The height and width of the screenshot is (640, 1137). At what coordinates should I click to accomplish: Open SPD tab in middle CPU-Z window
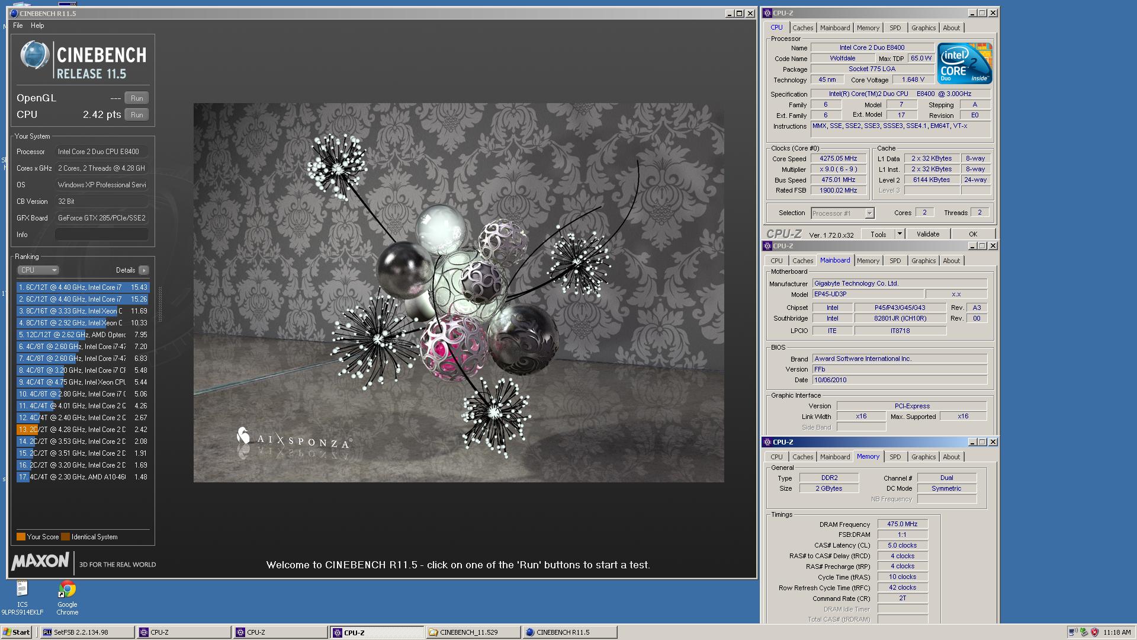895,261
